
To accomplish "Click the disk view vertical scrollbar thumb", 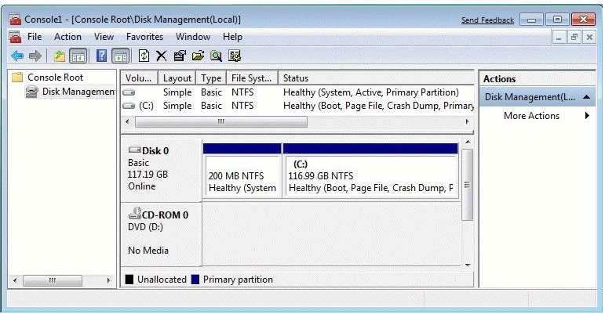I will [x=467, y=184].
